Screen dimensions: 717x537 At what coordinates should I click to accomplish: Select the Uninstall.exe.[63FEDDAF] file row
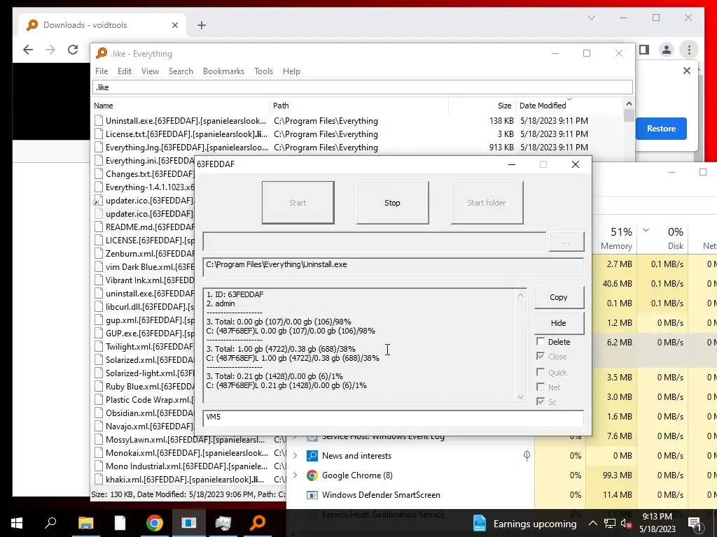358,121
